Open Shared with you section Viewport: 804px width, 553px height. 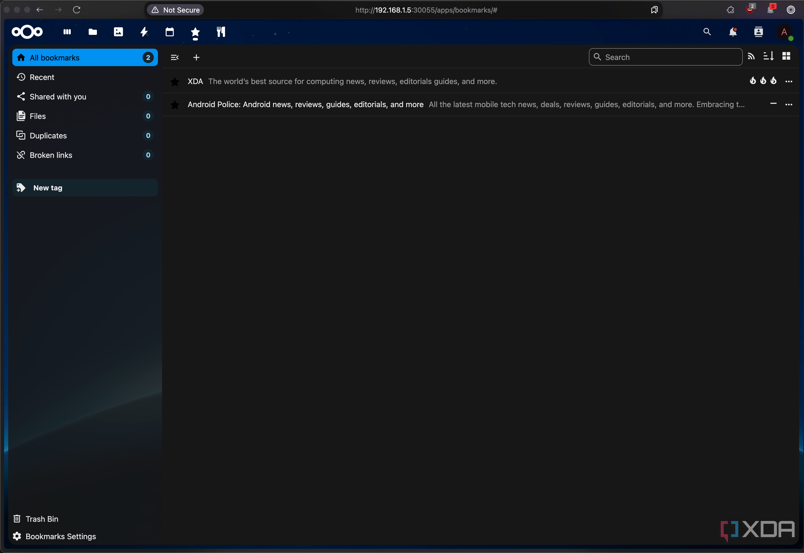[x=85, y=96]
